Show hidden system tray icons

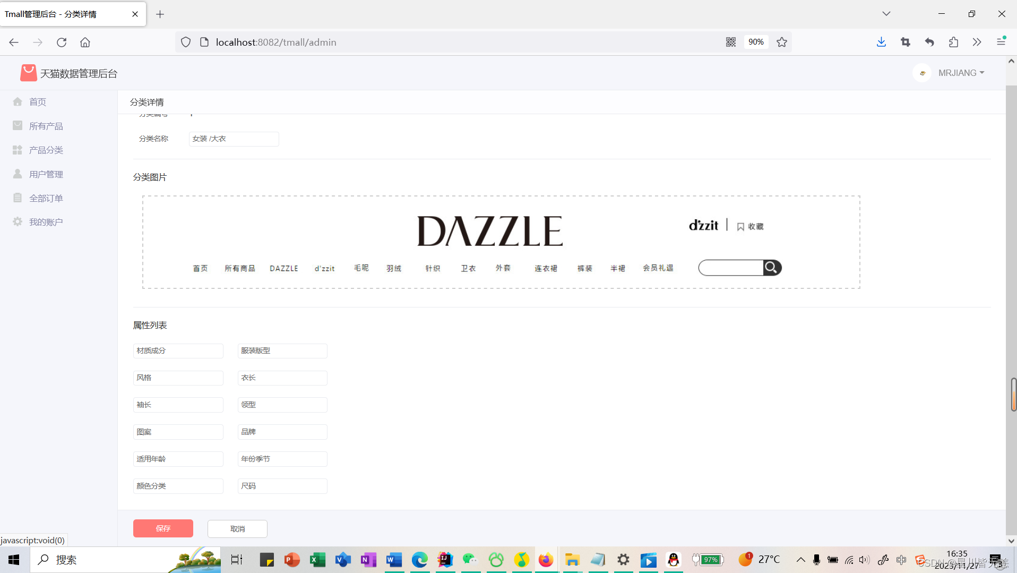(x=800, y=560)
